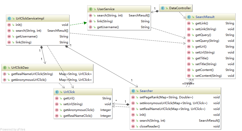This screenshot has height=131, width=242.
Task: Select getUsername() in the UserService interface
Action: tap(108, 27)
